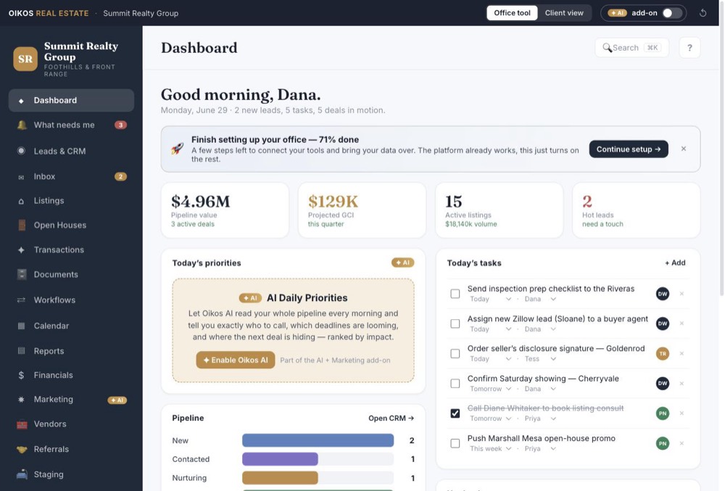The image size is (725, 491).
Task: Click the Marketing burst icon
Action: point(21,400)
